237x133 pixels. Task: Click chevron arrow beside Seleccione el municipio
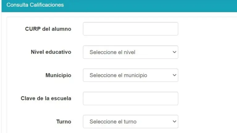tap(174, 75)
